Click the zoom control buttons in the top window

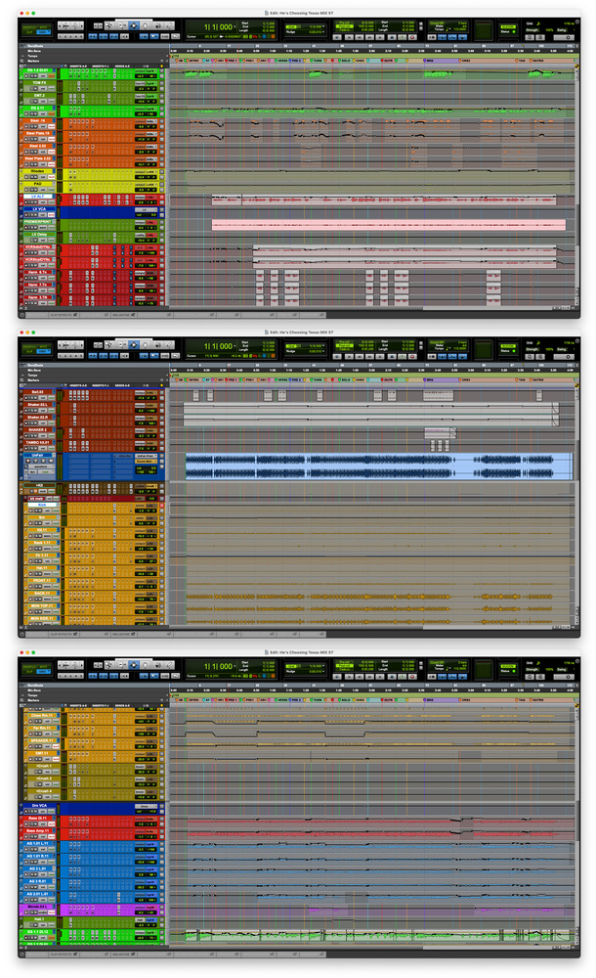coord(71,25)
